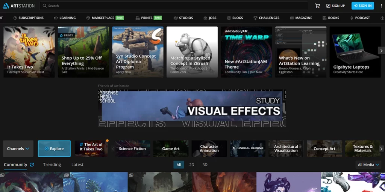The width and height of the screenshot is (385, 192).
Task: Click the Sign Up link
Action: point(335,6)
